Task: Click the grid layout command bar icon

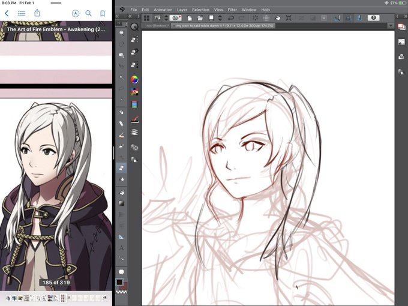Action: coord(147,18)
